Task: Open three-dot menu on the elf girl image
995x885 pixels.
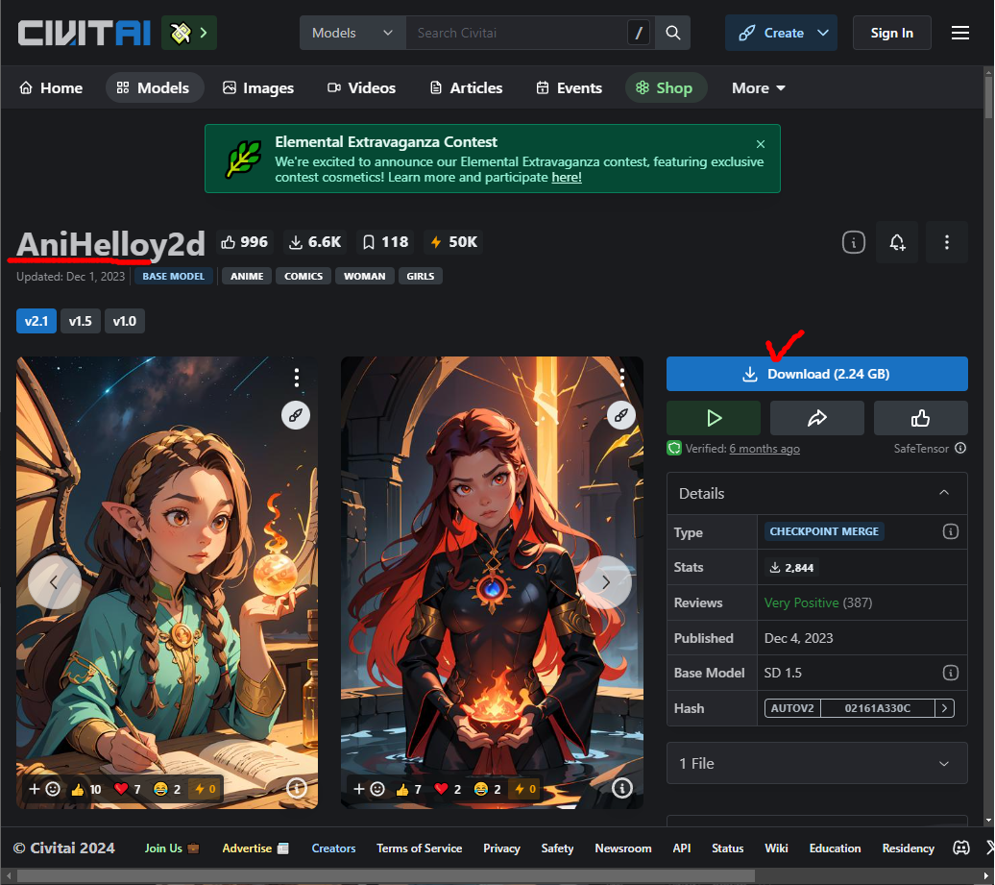Action: tap(297, 378)
